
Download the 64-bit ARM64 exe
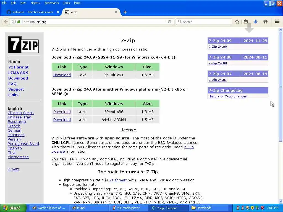click(62, 120)
